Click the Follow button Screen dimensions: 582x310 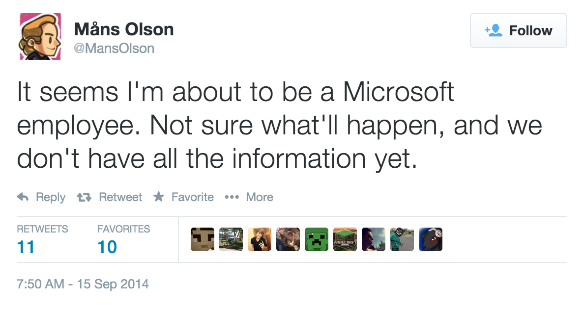(x=518, y=30)
